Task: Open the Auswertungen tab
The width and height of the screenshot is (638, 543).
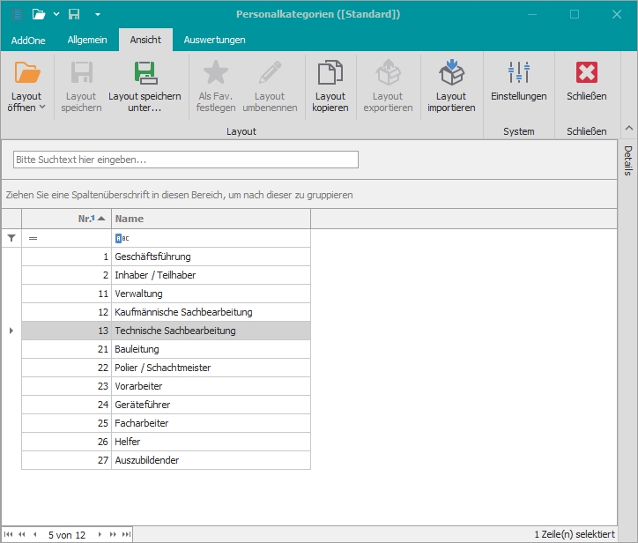Action: pos(215,40)
